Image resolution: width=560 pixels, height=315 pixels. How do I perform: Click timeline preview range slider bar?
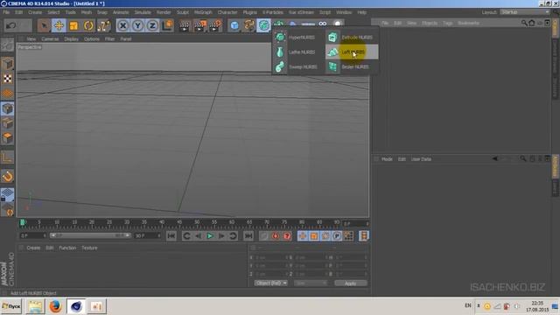pos(90,235)
